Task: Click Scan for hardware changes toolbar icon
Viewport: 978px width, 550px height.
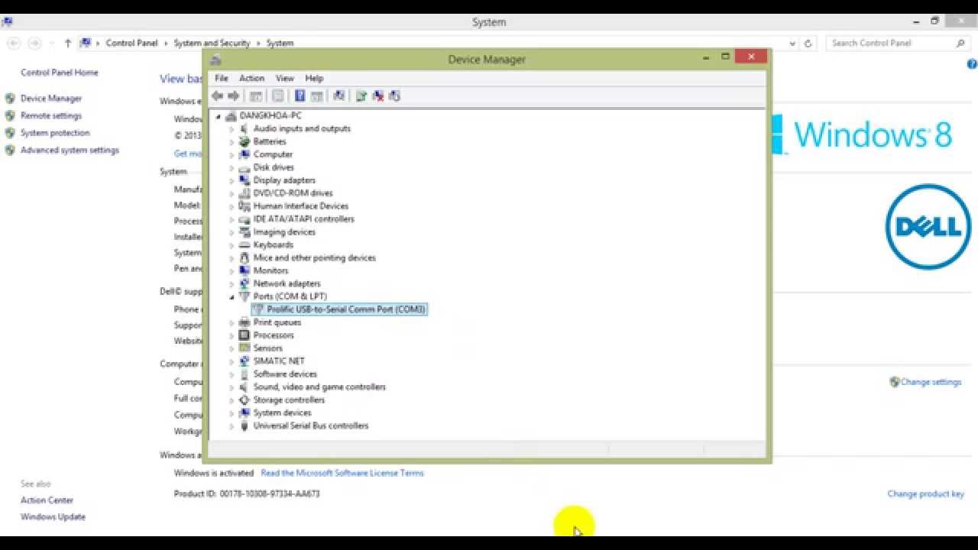Action: pos(338,95)
